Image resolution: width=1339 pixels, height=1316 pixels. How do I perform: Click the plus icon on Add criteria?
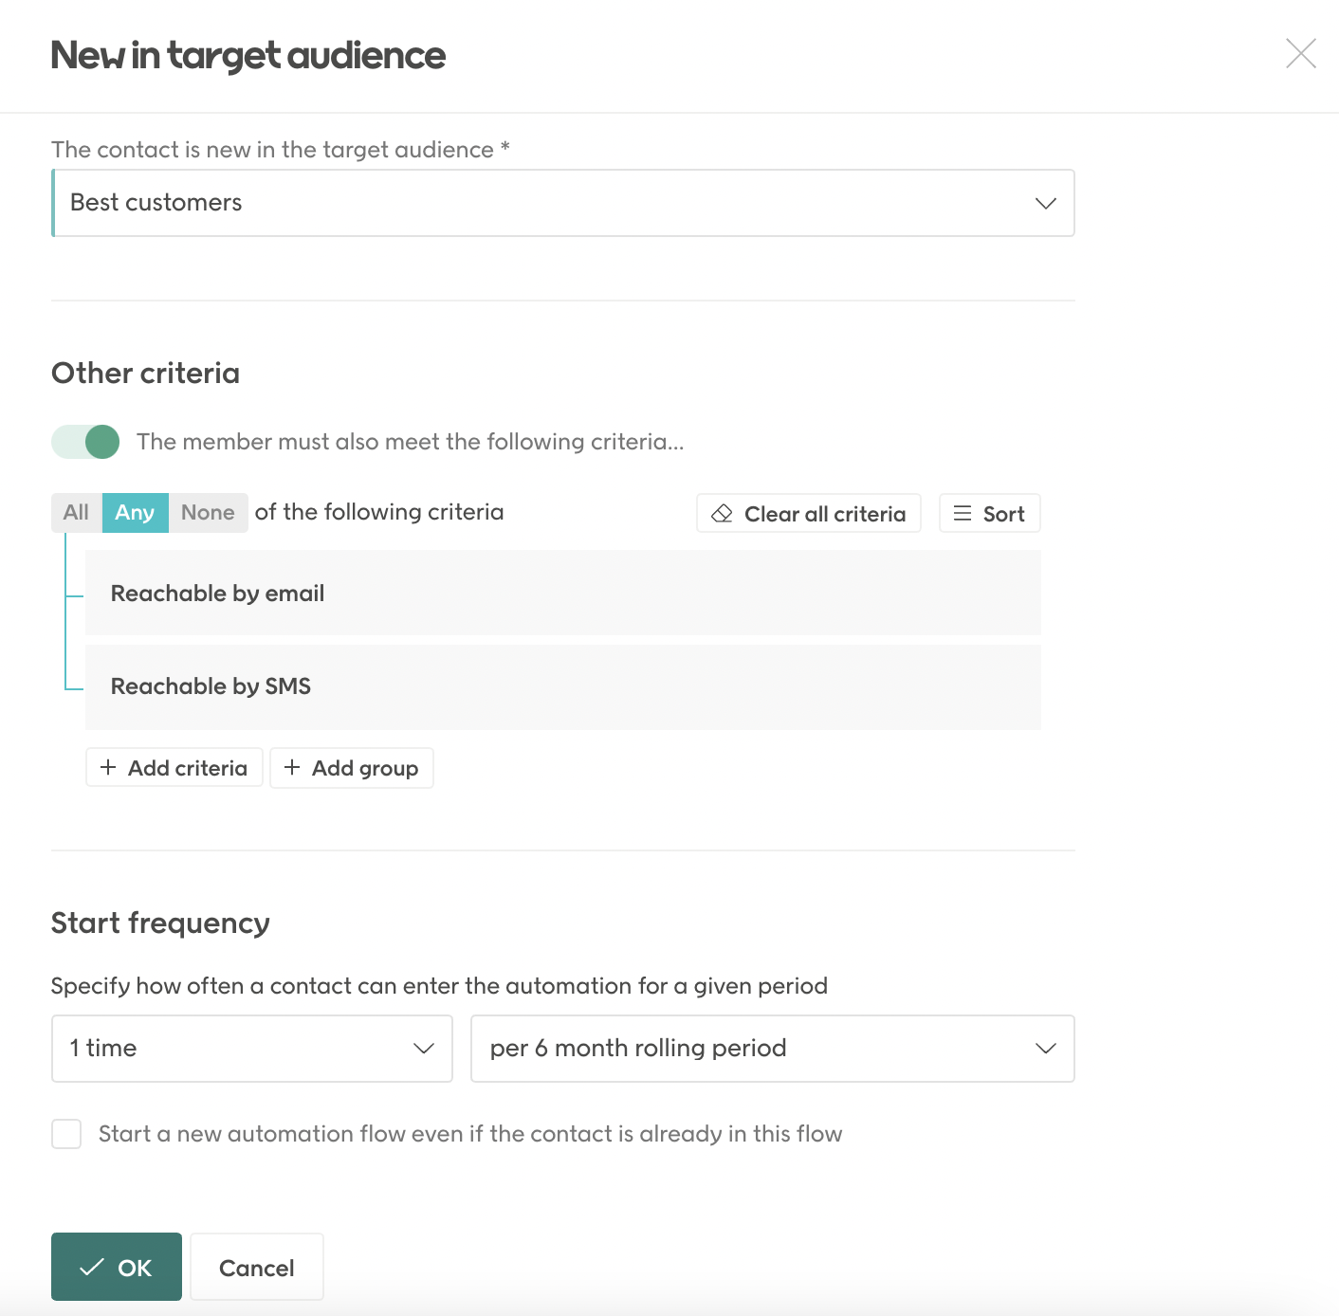click(x=108, y=768)
